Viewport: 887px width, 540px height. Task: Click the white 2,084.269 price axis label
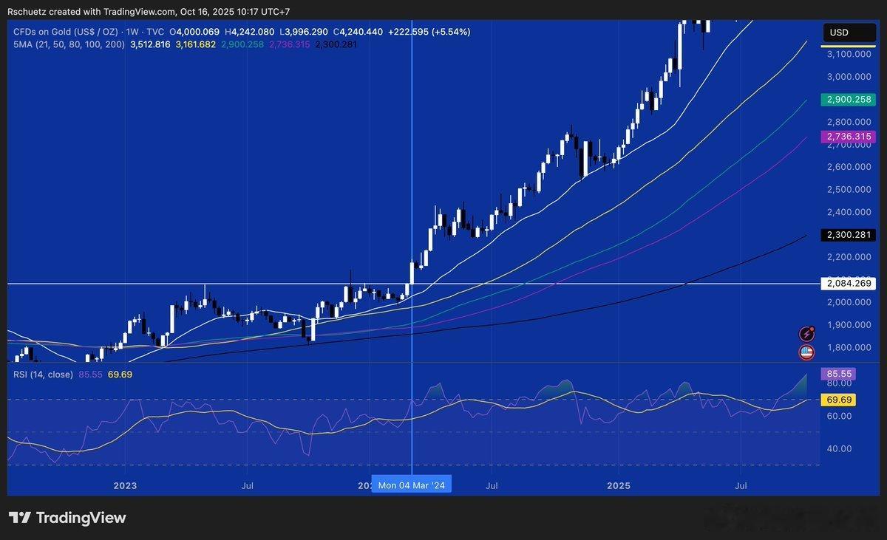848,283
